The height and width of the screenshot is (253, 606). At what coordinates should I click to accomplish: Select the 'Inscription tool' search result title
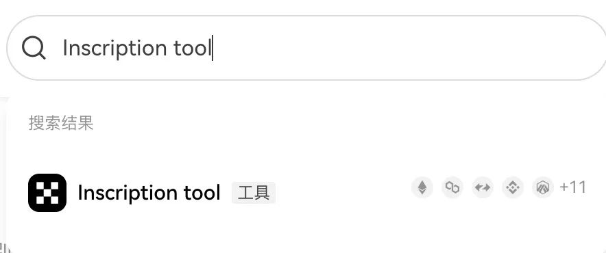coord(149,193)
